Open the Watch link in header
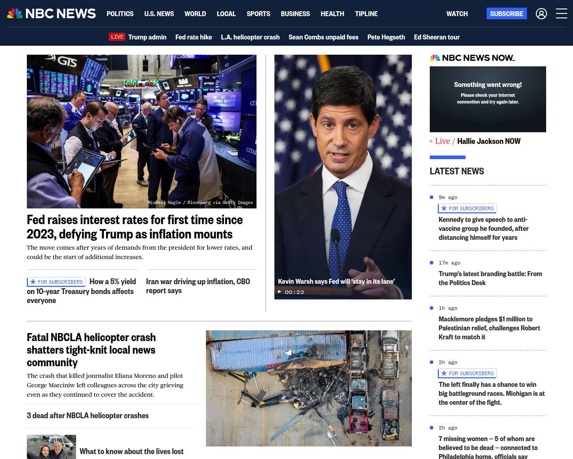This screenshot has height=459, width=573. (x=457, y=14)
